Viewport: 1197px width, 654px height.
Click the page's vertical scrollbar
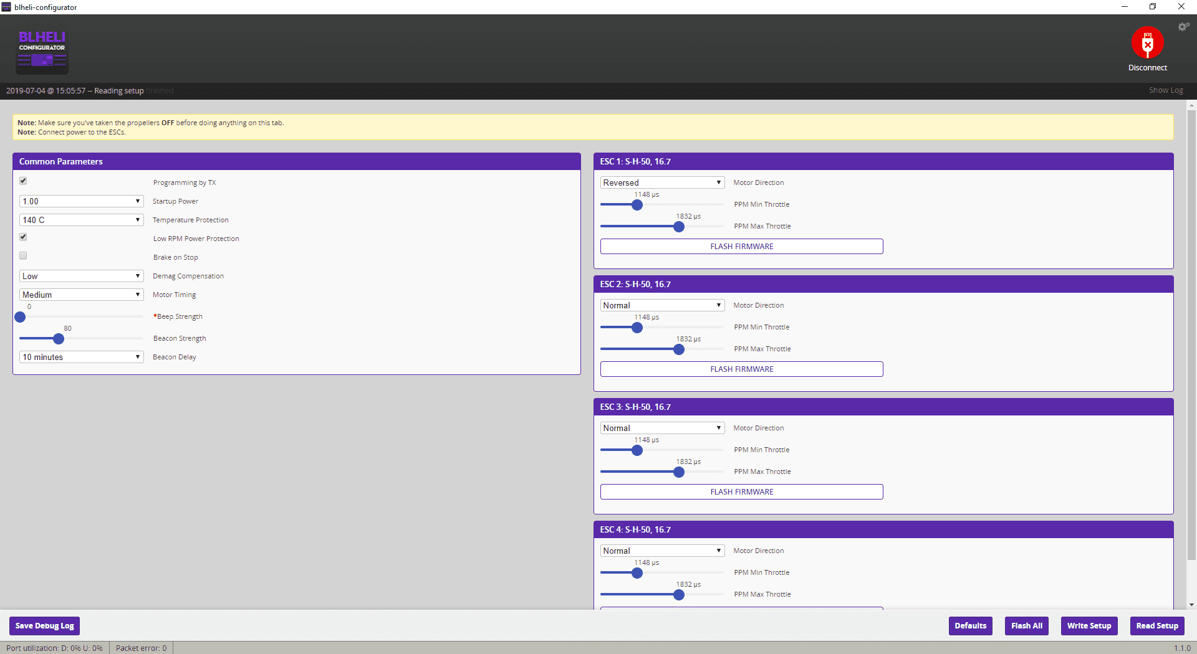1191,336
